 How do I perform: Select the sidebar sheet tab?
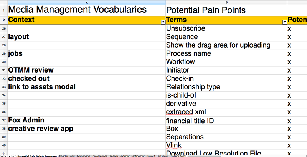tap(125, 155)
